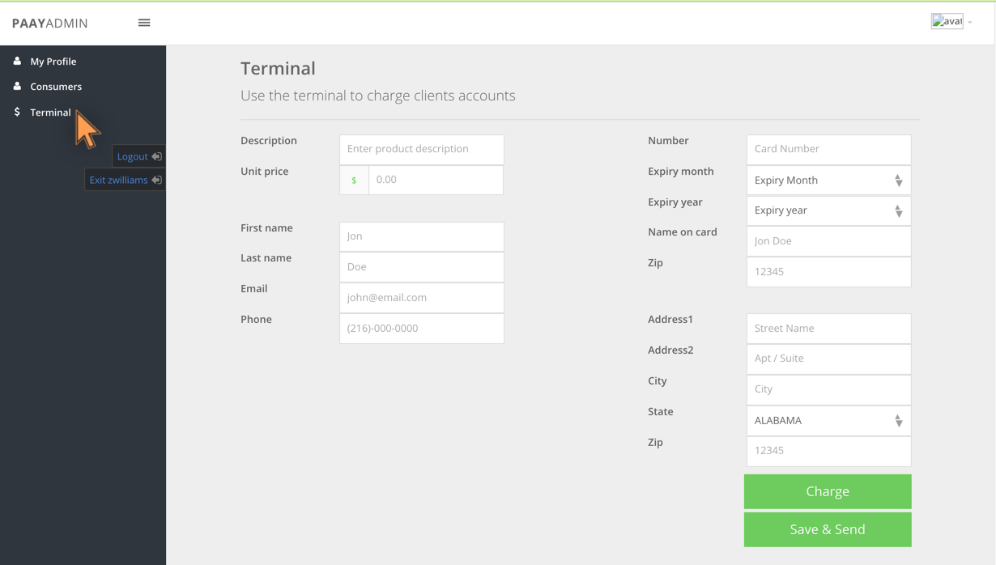Screen dimensions: 996x565
Task: Click the Expiry month label
Action: click(x=681, y=171)
